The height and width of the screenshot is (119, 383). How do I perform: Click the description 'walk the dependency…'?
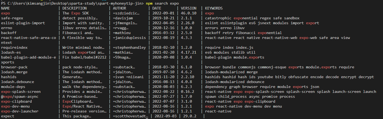84,87
